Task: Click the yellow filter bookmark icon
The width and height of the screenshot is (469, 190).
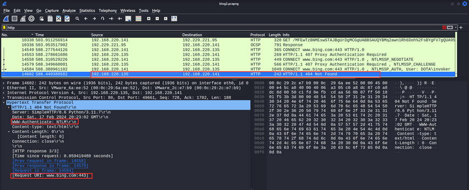Action: coord(4,28)
